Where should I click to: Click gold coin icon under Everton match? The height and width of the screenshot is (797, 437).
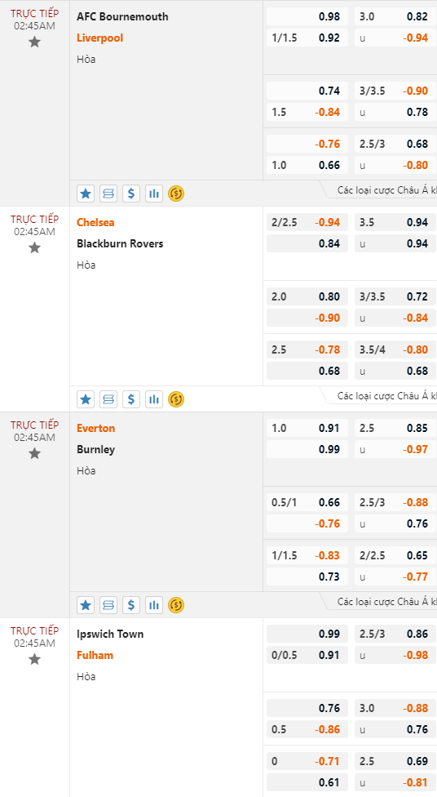click(176, 605)
